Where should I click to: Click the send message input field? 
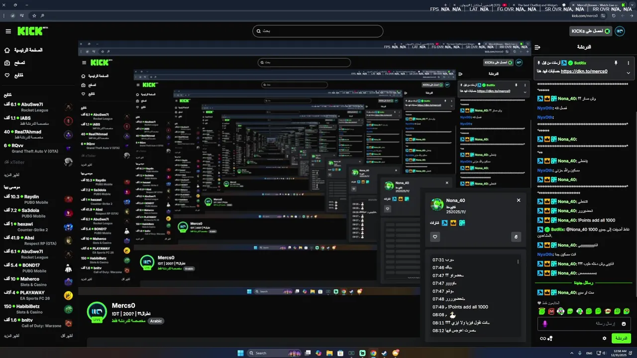pos(584,324)
